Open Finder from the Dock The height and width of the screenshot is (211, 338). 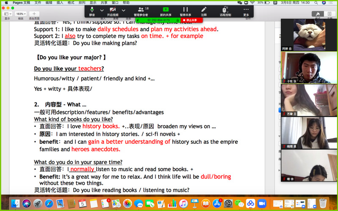point(16,204)
